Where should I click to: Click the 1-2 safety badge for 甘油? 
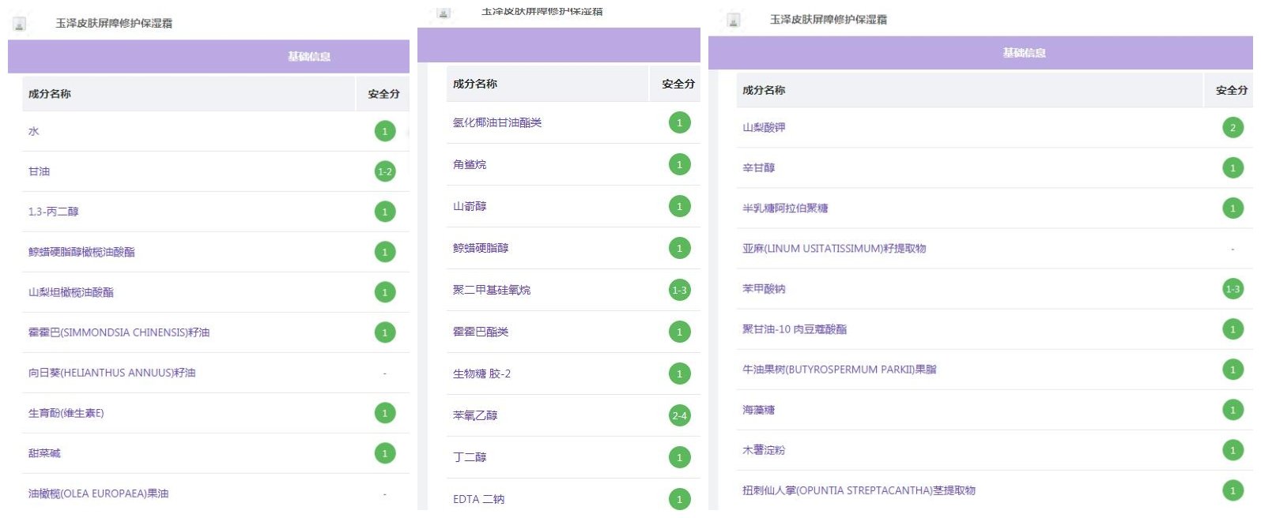tap(385, 171)
